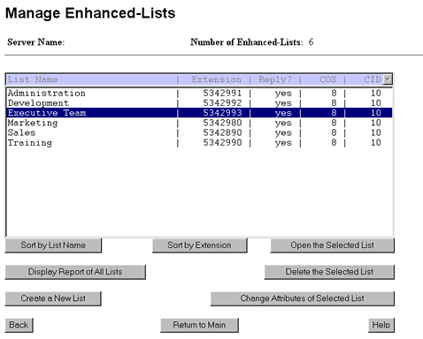This screenshot has width=423, height=339.
Task: Select the Training list row
Action: click(x=199, y=143)
